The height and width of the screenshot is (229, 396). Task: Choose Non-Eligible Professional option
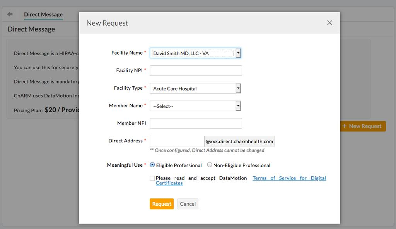[x=209, y=164]
